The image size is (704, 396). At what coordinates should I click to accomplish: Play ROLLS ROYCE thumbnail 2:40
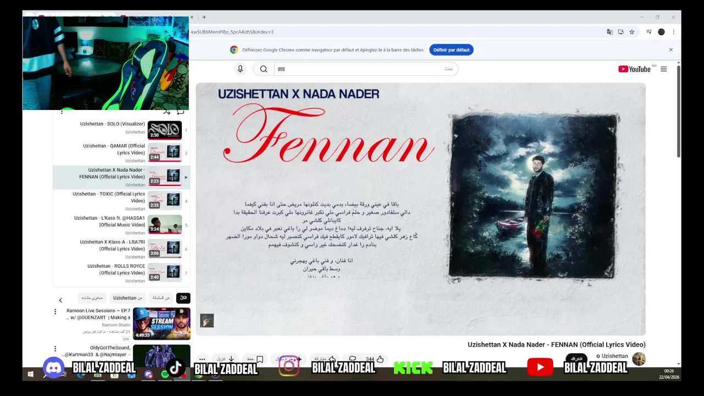[164, 272]
